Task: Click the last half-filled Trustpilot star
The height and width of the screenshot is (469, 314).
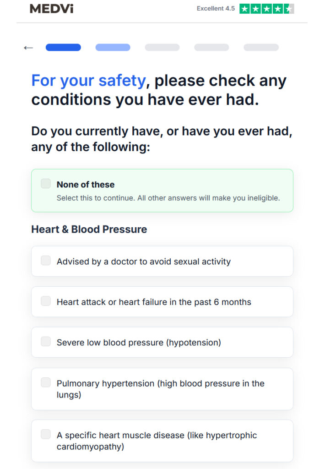Action: tap(289, 9)
